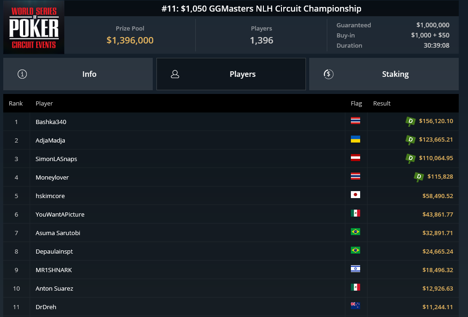Click the Brazil flag for Asuma Sarutobi
Image resolution: width=468 pixels, height=317 pixels.
(x=355, y=232)
